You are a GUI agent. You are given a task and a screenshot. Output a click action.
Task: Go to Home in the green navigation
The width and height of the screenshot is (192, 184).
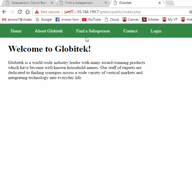16,31
